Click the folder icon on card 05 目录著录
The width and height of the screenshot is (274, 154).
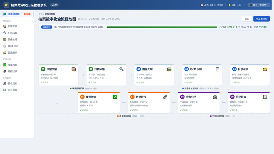[265, 69]
